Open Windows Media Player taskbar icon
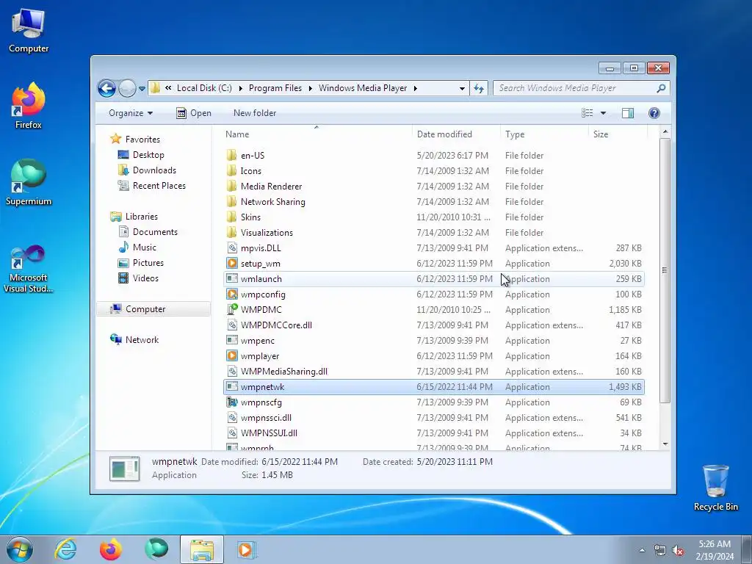 (247, 549)
